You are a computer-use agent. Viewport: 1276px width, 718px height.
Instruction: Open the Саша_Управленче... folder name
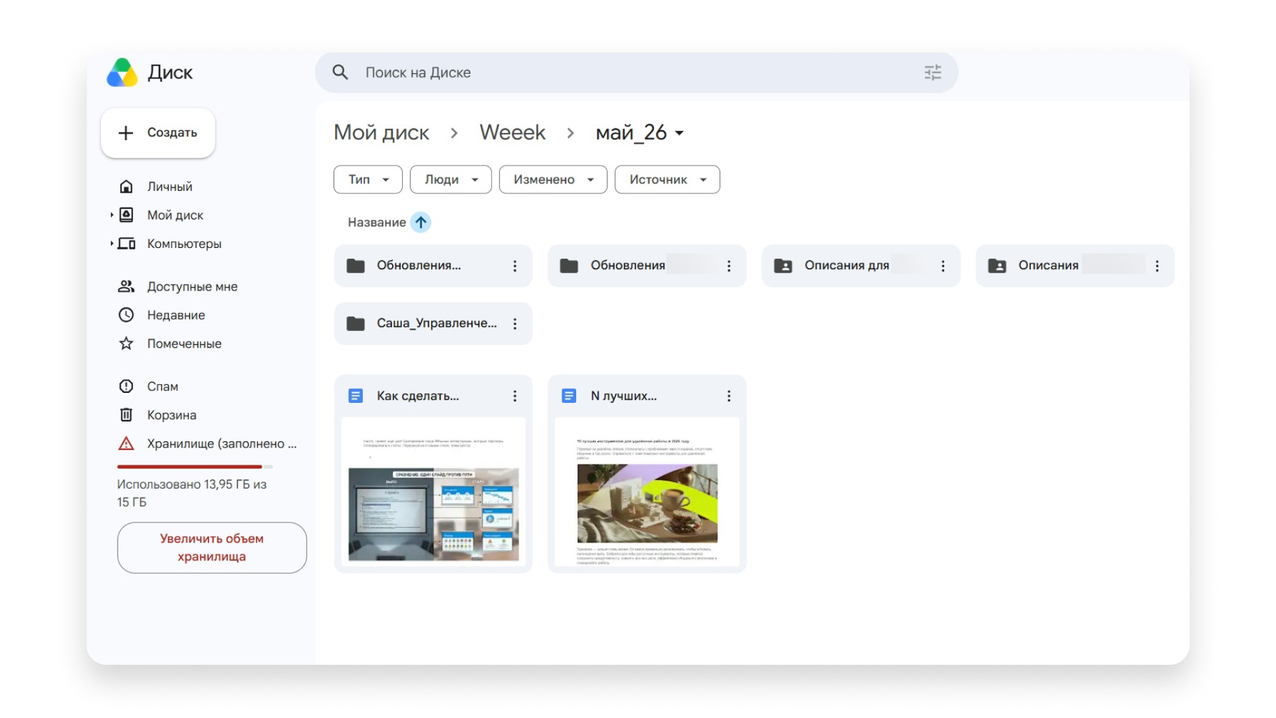pos(437,323)
